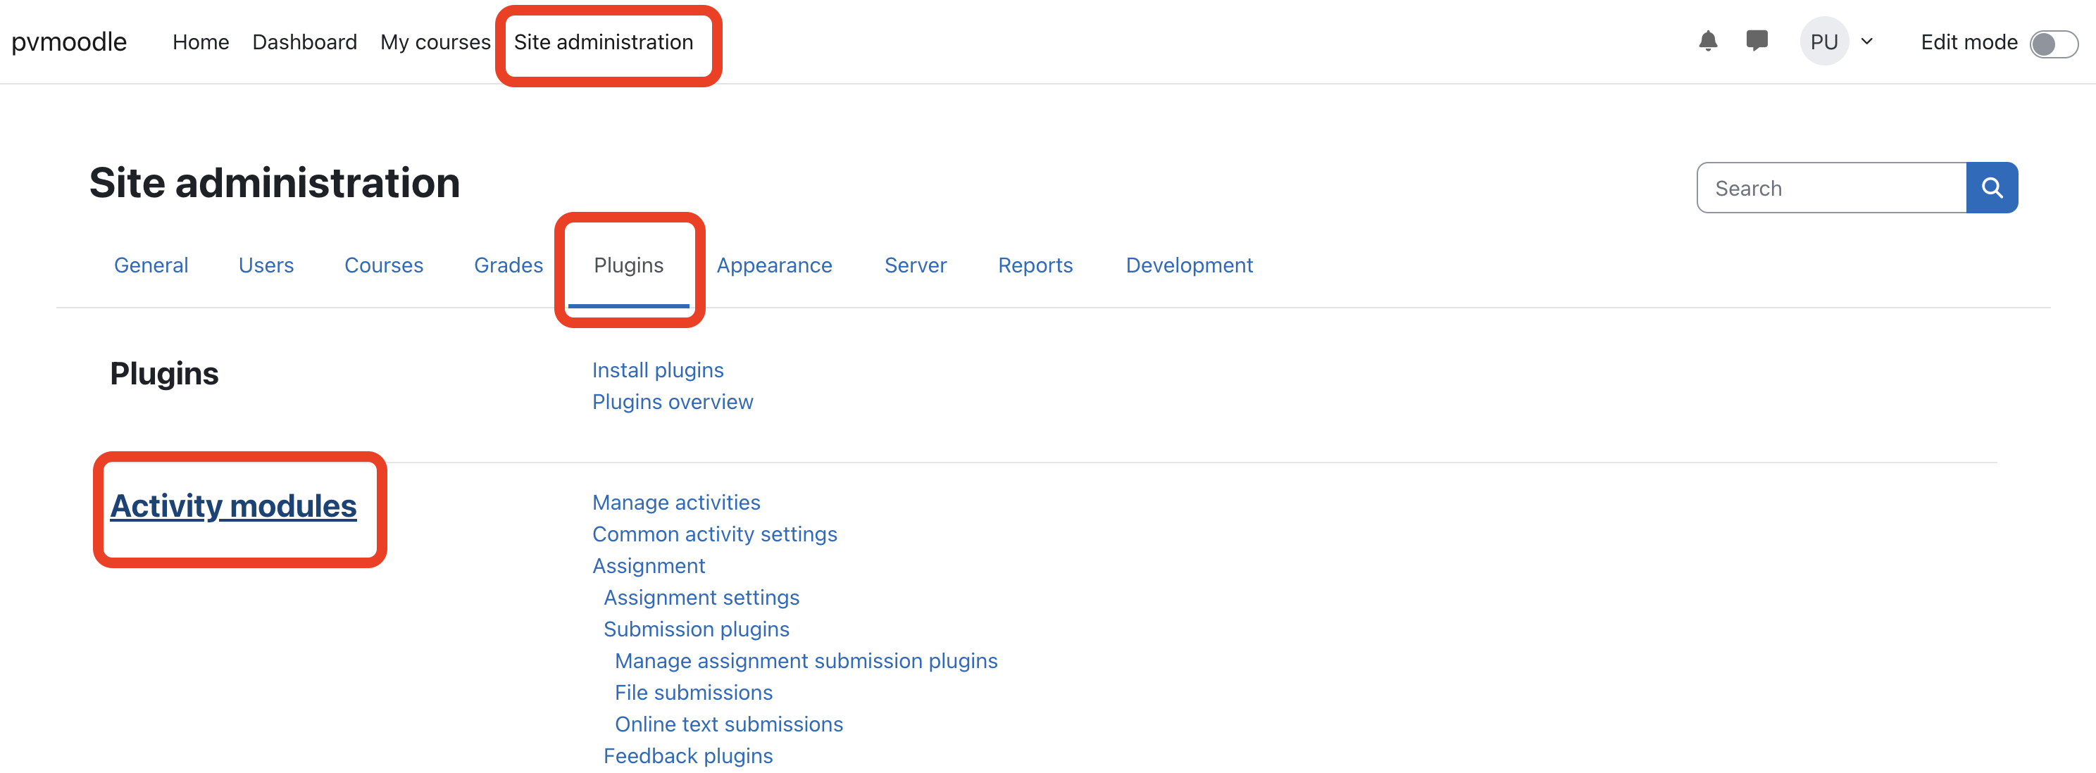Click the search magnifier button
This screenshot has width=2096, height=773.
tap(1991, 188)
